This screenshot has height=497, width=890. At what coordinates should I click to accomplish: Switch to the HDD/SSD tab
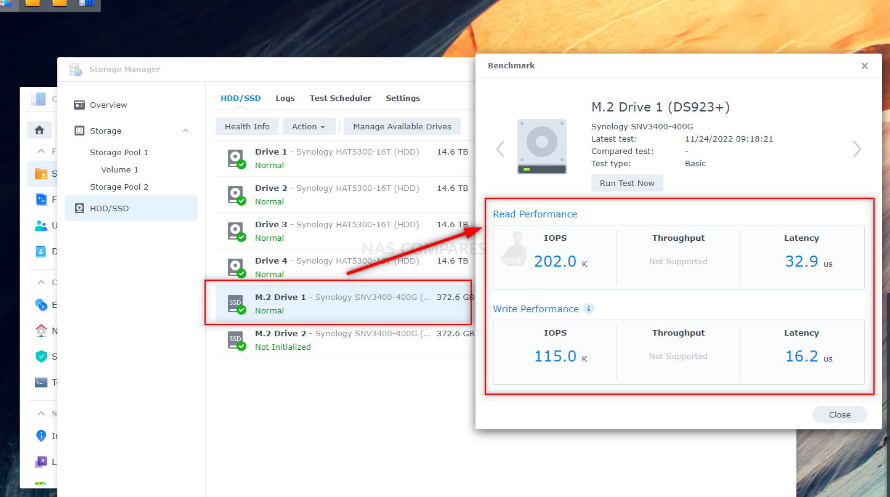tap(241, 99)
